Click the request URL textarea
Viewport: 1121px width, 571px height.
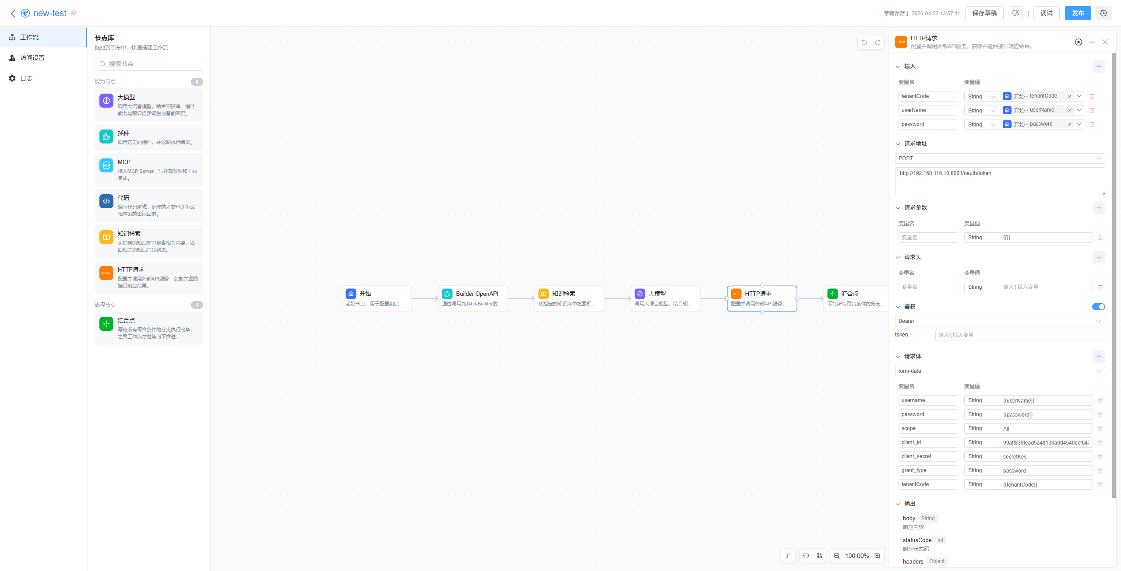1000,181
